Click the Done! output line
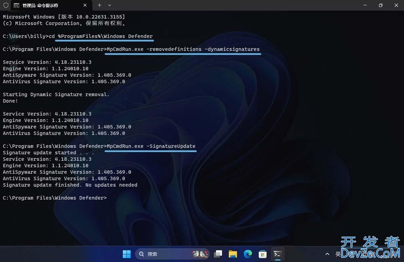Viewport: 404px width, 262px height. click(11, 101)
